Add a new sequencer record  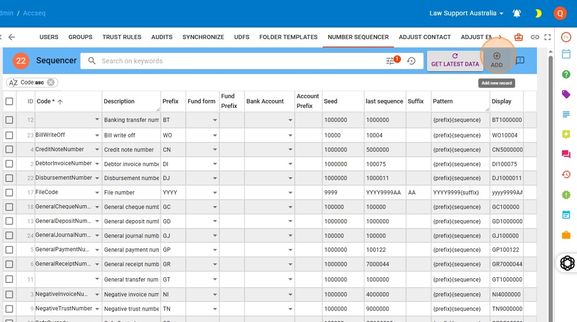pos(497,60)
